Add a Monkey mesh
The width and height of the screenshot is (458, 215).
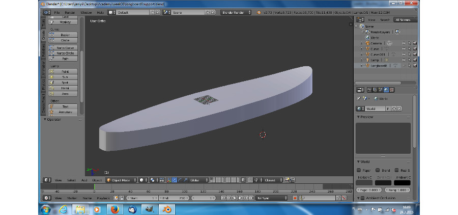[x=63, y=22]
